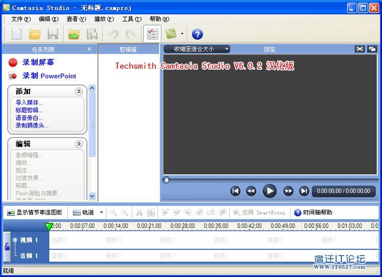Start 录制屏幕 screen recording
This screenshot has width=382, height=277.
click(38, 62)
